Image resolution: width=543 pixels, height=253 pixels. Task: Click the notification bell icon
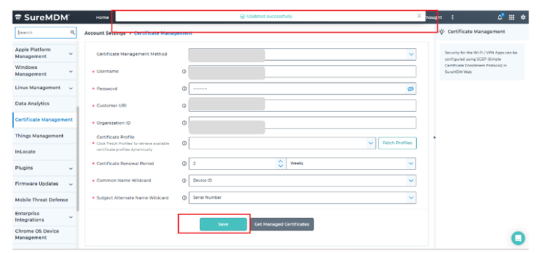500,17
